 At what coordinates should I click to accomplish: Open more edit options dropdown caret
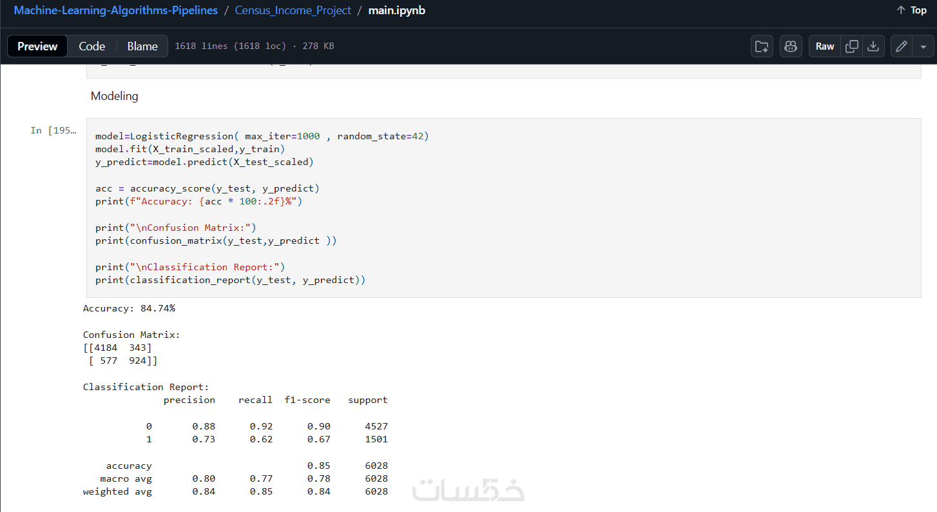(923, 46)
